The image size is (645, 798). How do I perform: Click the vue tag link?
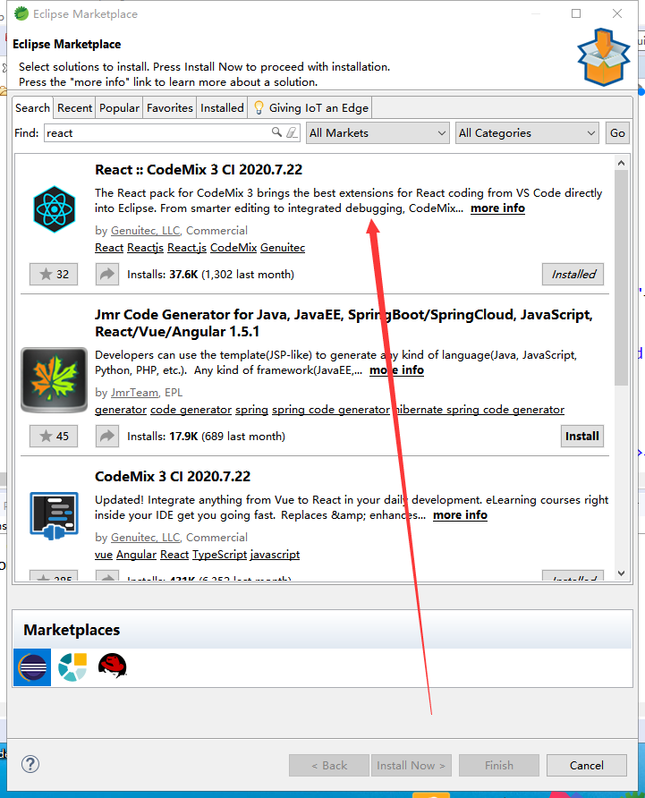click(x=104, y=555)
